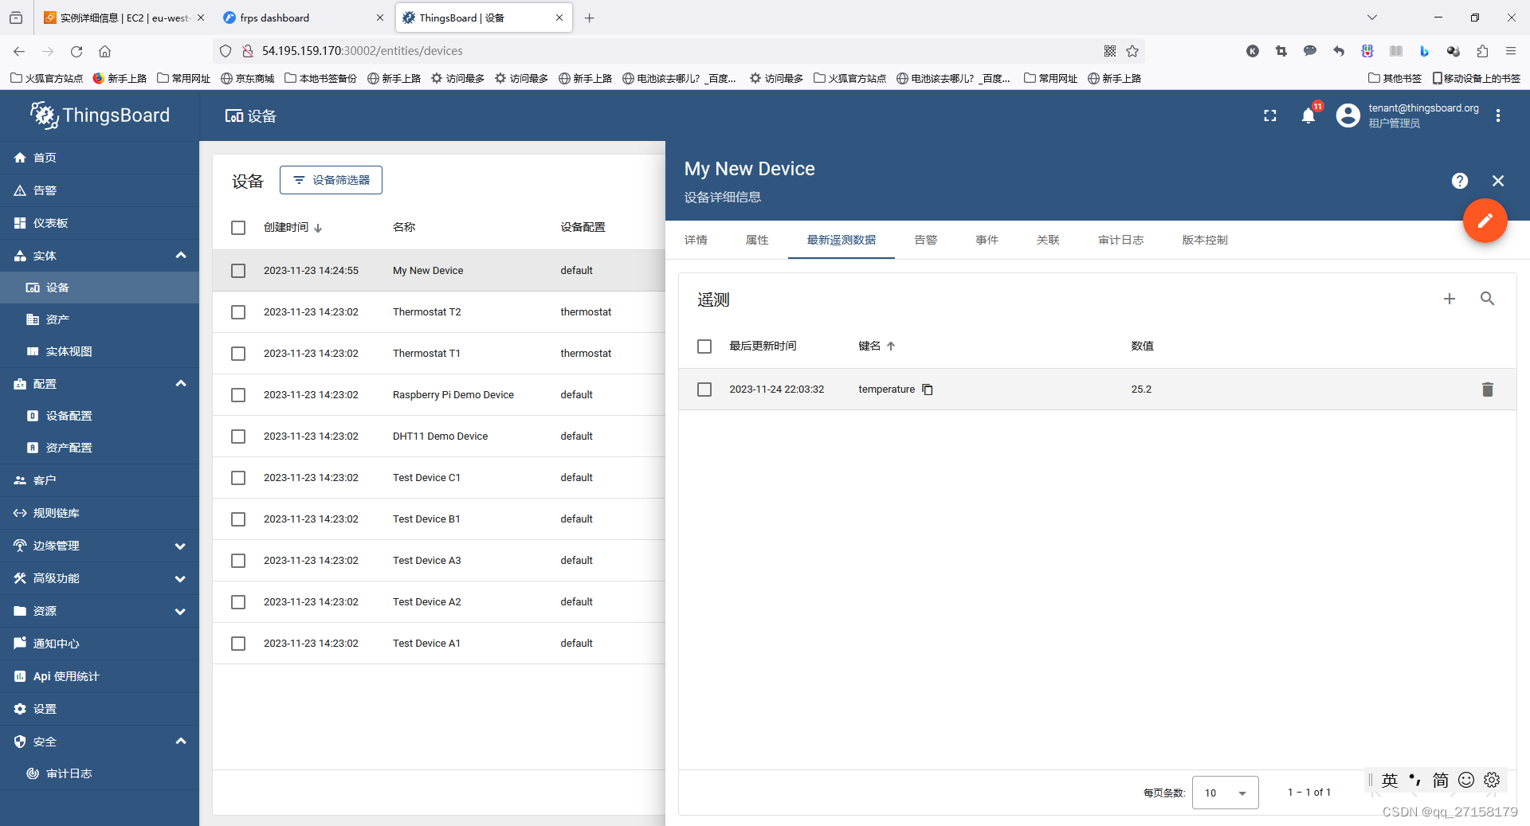
Task: Open 资产 assets in sidebar
Action: [100, 319]
